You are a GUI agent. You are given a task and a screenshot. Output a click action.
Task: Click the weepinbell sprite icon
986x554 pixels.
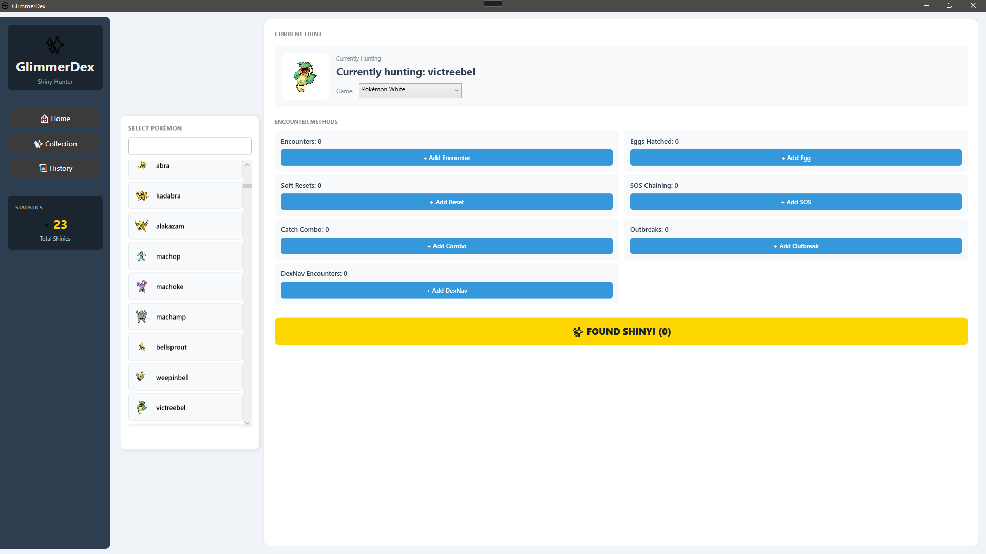click(x=141, y=377)
